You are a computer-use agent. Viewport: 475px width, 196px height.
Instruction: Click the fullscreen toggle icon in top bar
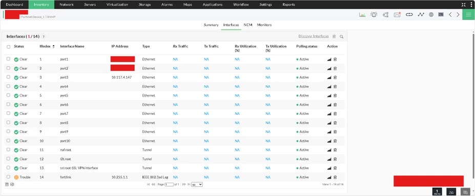pyautogui.click(x=464, y=5)
